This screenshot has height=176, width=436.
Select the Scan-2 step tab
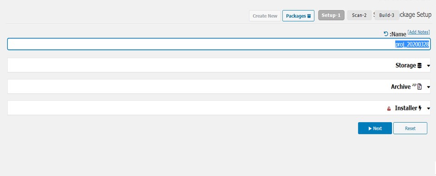[x=359, y=15]
